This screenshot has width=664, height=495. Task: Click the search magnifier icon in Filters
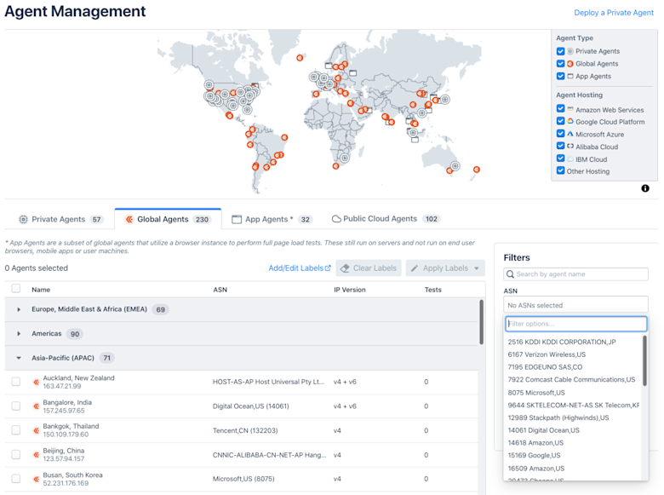pyautogui.click(x=510, y=274)
